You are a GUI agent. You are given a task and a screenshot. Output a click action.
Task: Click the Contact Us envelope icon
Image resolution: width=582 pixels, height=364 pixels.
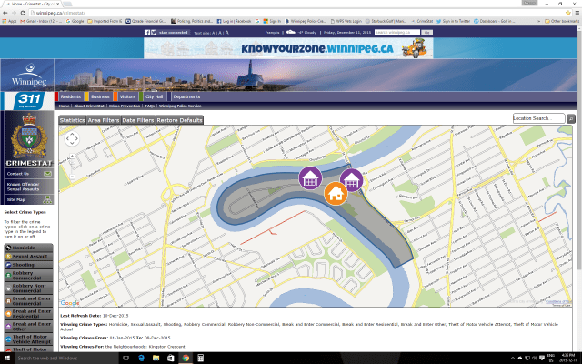[47, 173]
